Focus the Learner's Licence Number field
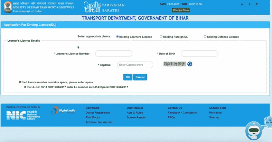 point(114,54)
